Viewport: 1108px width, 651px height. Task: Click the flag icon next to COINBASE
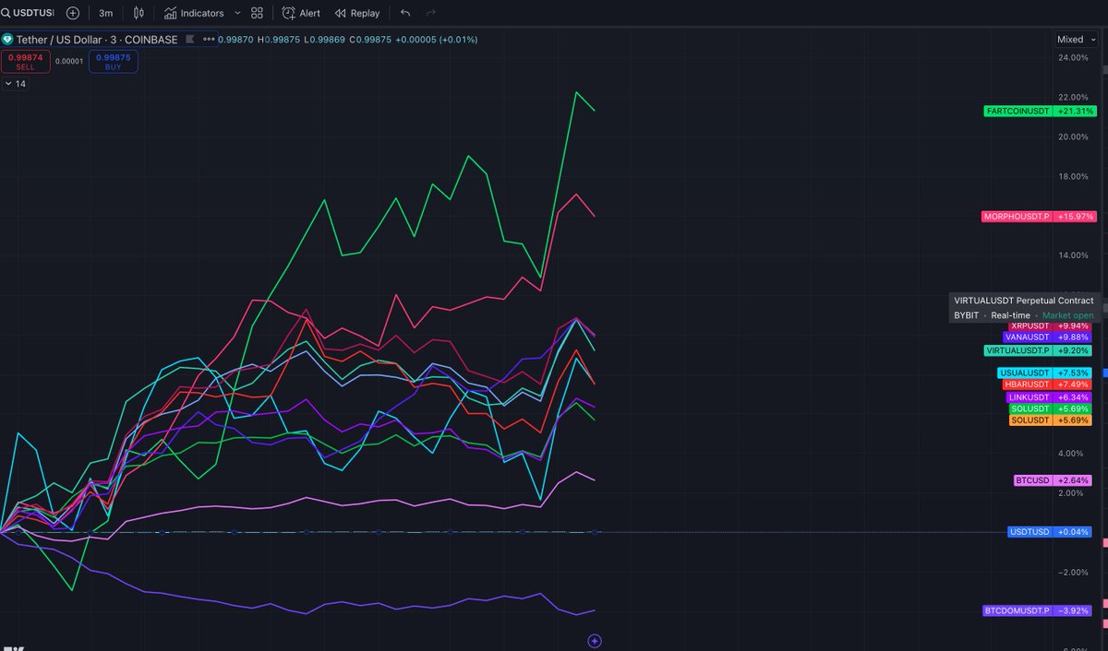189,40
